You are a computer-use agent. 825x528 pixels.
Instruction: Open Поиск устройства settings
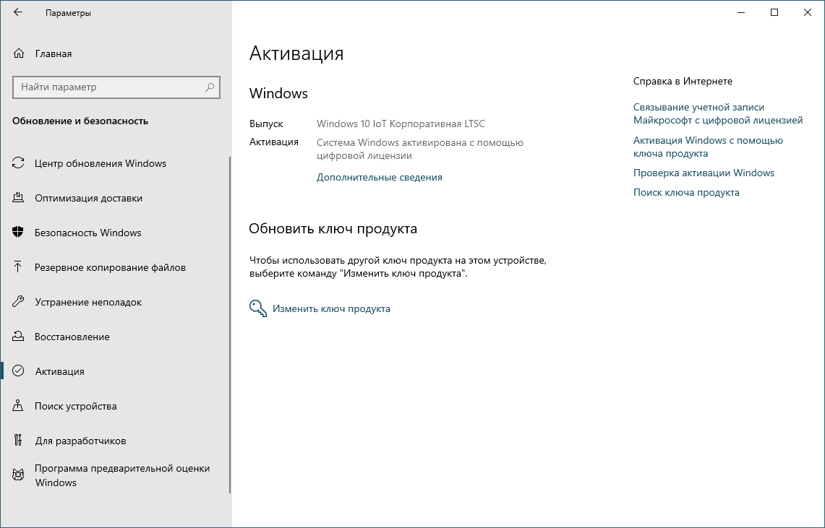point(115,406)
